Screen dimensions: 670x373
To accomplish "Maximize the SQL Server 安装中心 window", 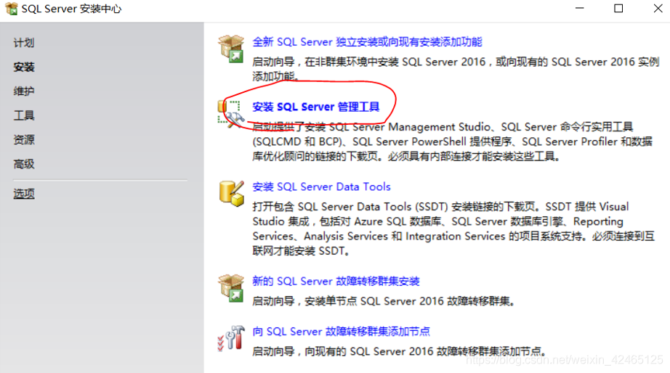I will pos(618,8).
